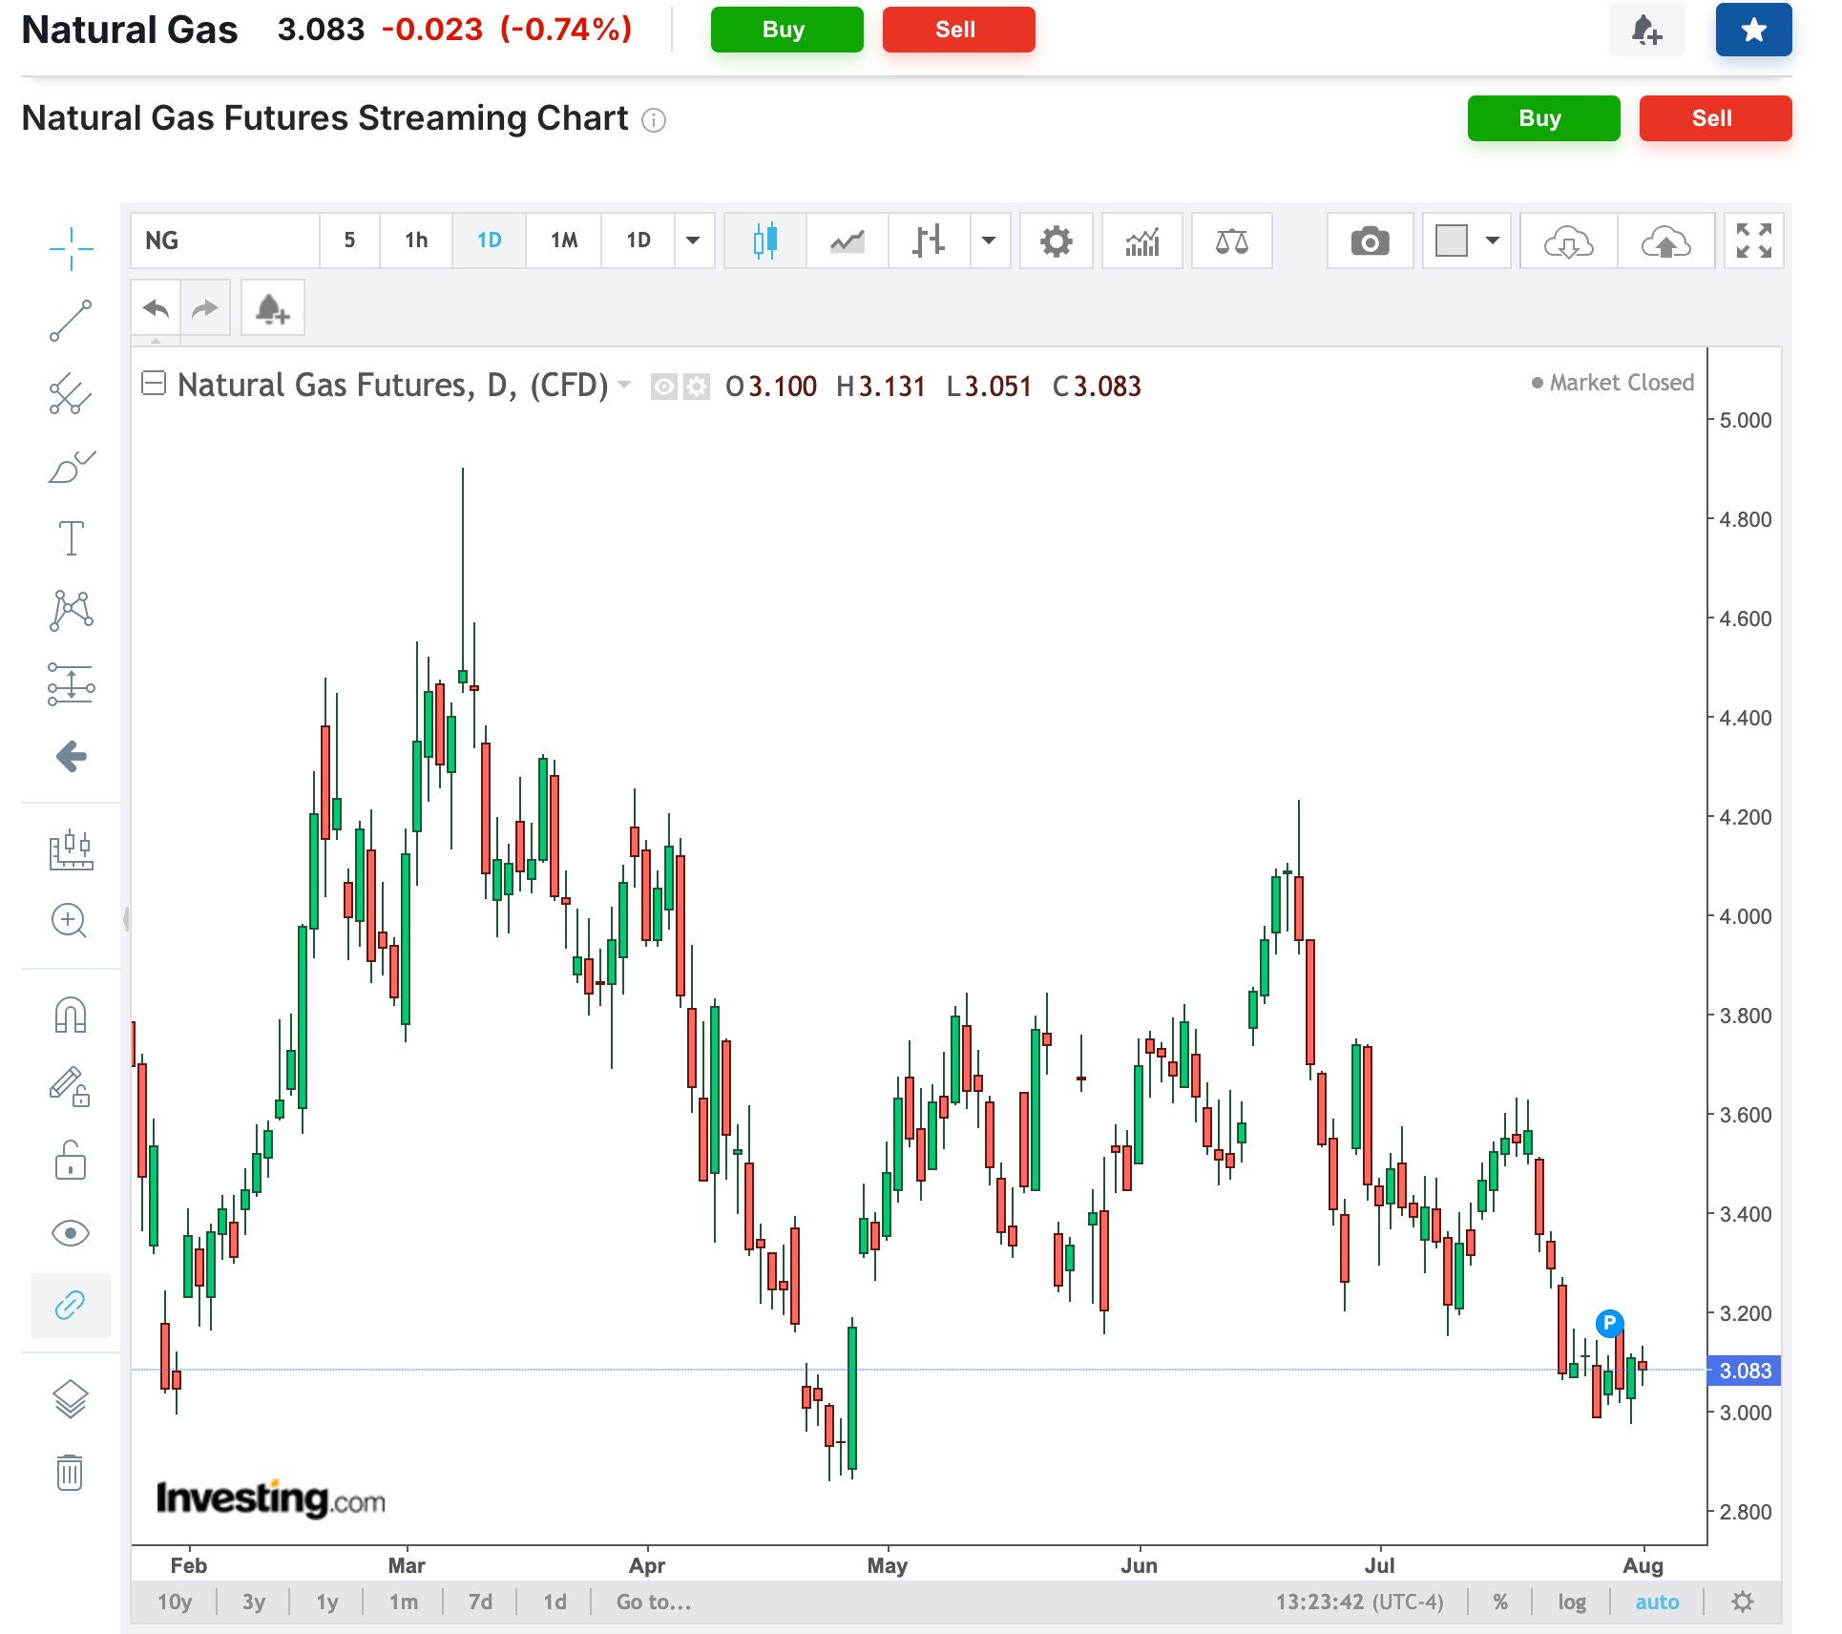Viewport: 1842px width, 1634px height.
Task: Toggle auto scale option
Action: point(1656,1602)
